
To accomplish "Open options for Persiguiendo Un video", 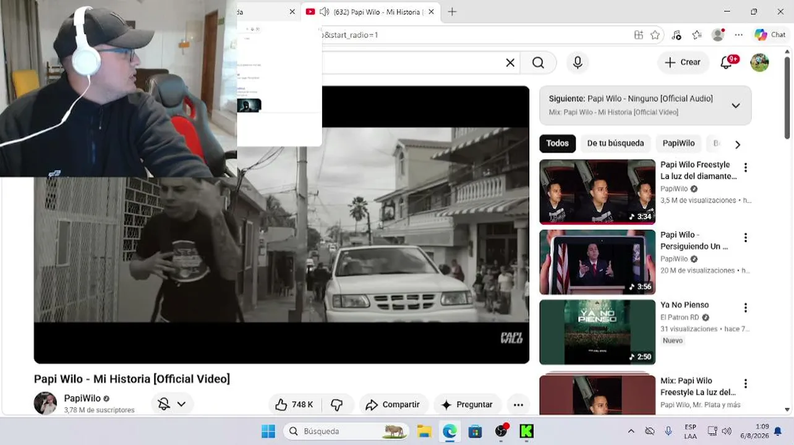I will click(746, 238).
